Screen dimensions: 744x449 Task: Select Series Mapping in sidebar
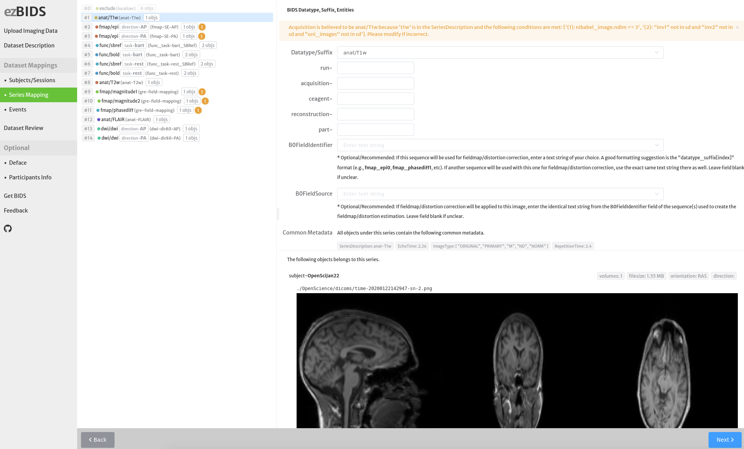(39, 95)
